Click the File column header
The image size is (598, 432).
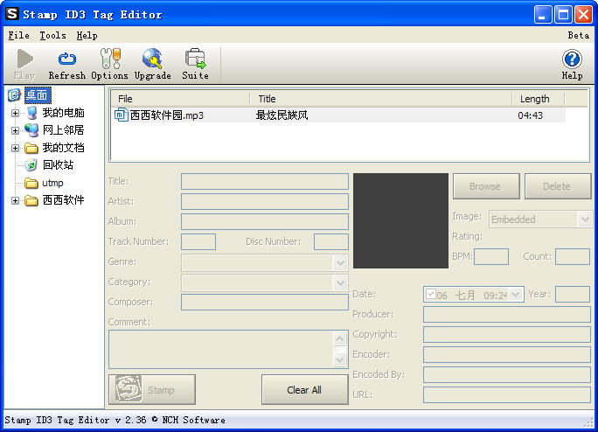(x=180, y=99)
